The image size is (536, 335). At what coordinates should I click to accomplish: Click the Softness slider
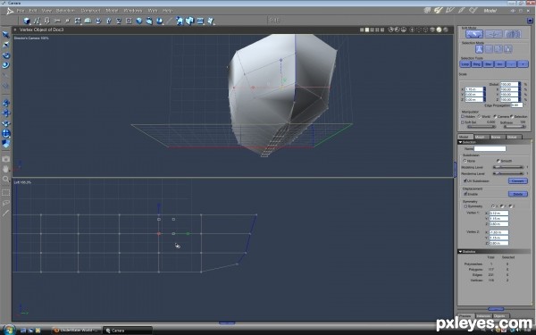(515, 127)
